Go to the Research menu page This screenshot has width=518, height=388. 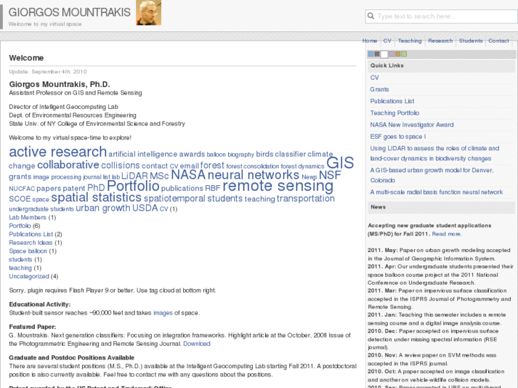440,41
